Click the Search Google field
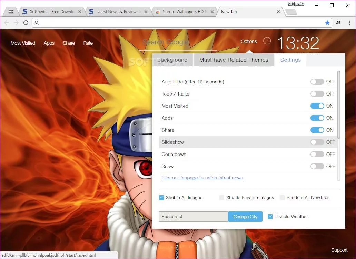The image size is (356, 259). [x=178, y=43]
